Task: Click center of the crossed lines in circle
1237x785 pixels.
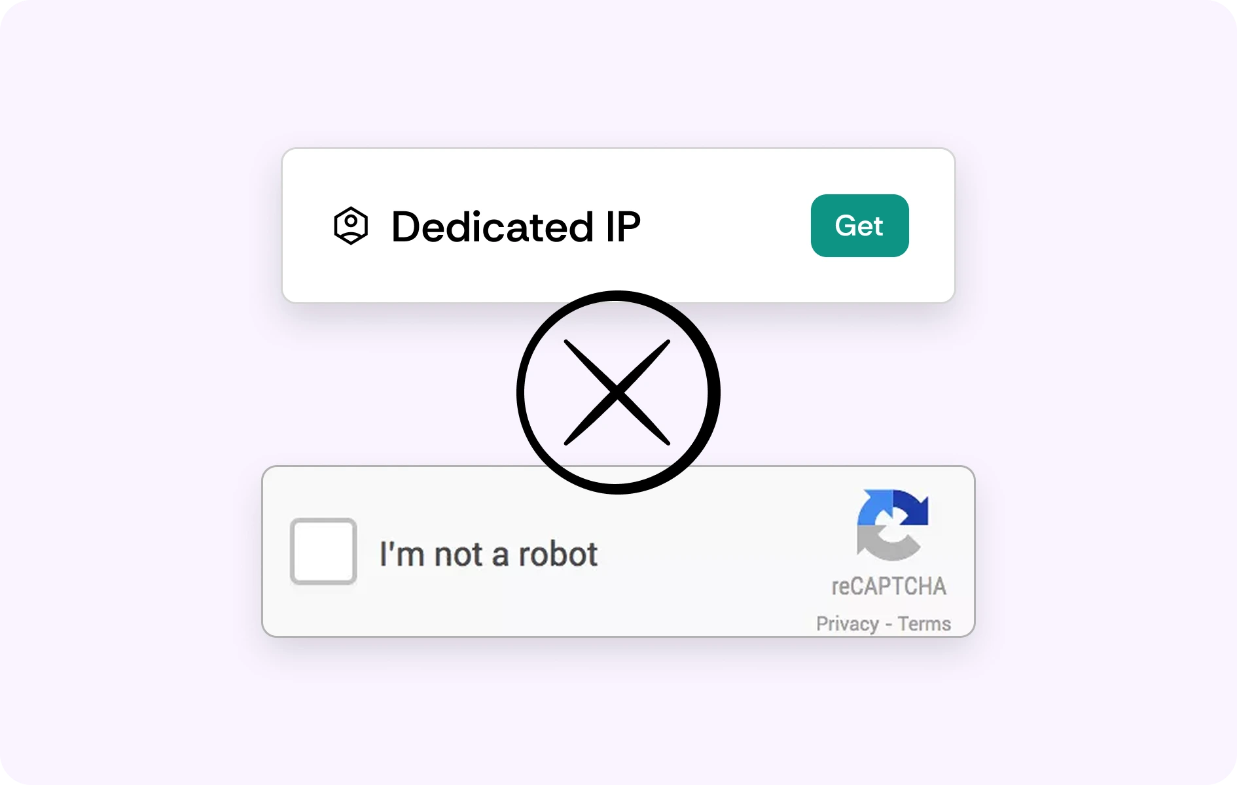Action: point(617,392)
